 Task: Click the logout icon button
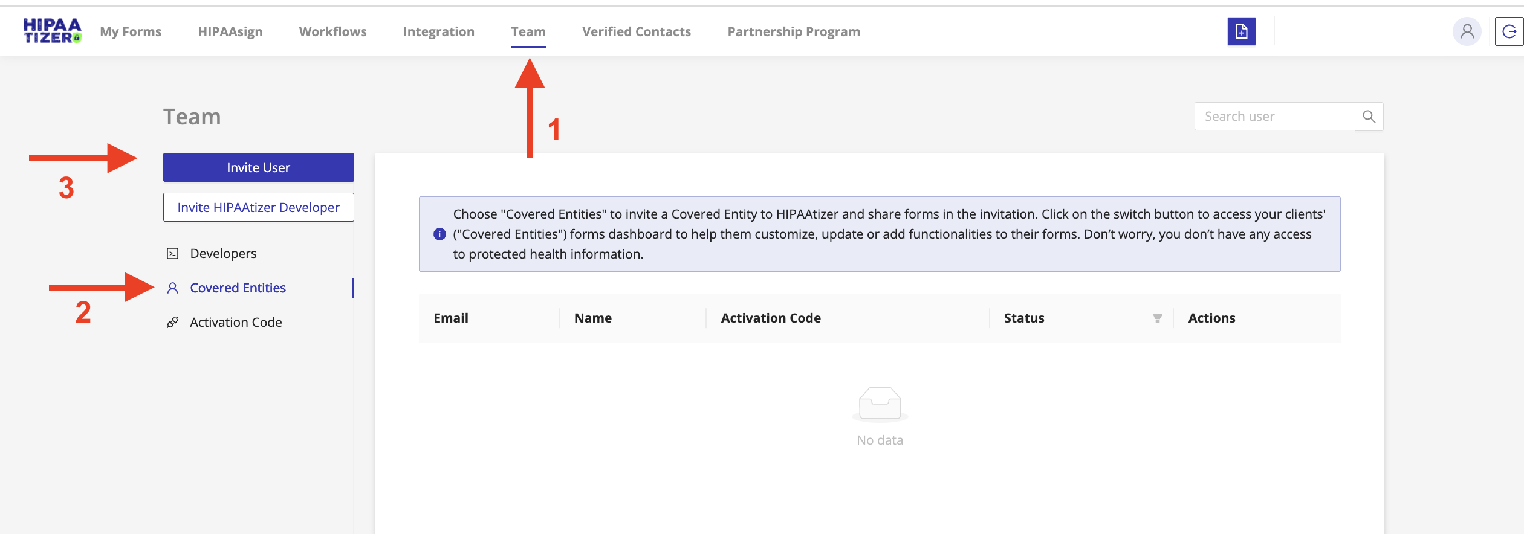point(1509,31)
